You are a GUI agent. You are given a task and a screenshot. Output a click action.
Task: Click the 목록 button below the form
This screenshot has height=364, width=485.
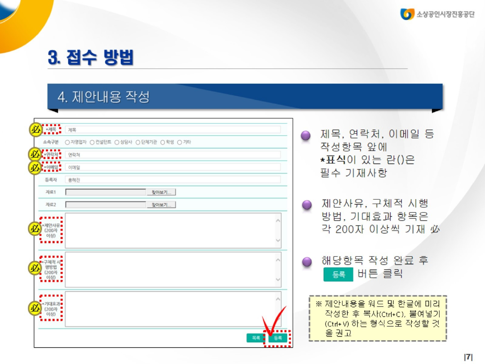(x=256, y=338)
